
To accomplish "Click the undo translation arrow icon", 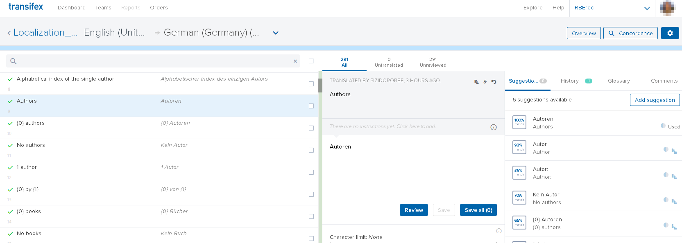I will point(494,82).
